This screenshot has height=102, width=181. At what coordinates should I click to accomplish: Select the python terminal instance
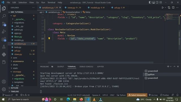(162, 75)
